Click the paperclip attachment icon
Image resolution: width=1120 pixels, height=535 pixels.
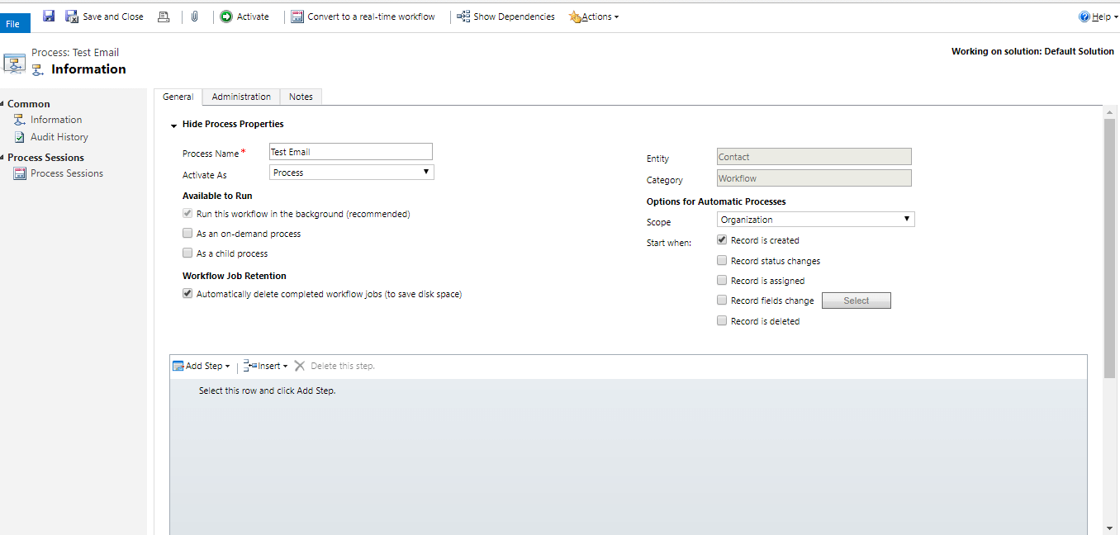tap(194, 17)
